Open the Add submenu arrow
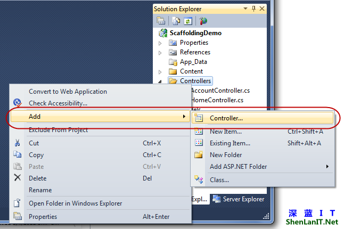Screen dimensions: 344x229 [184, 117]
